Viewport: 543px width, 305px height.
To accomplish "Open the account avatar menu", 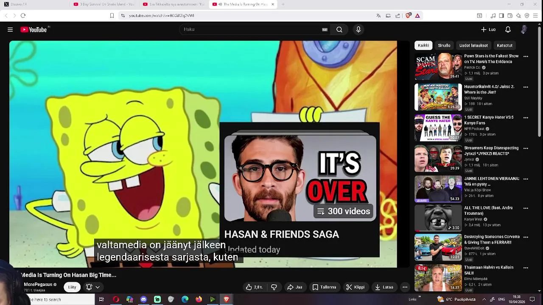I will tap(524, 30).
